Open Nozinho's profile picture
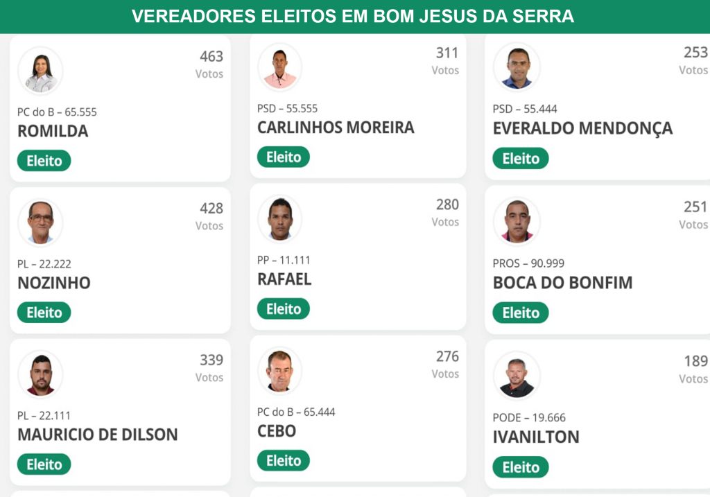 40,223
